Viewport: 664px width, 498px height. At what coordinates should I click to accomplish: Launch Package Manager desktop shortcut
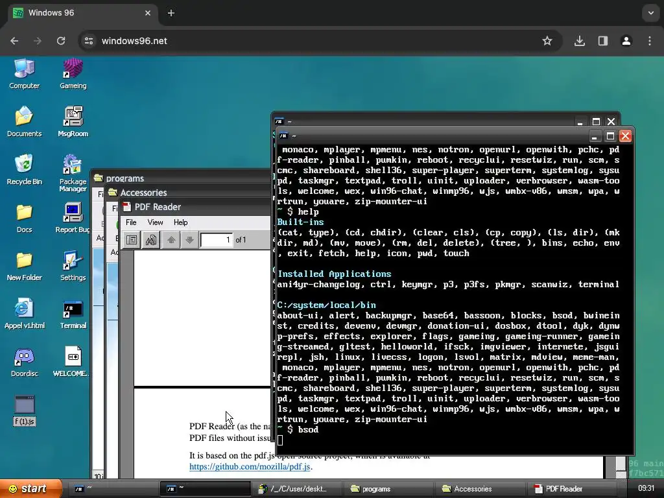pyautogui.click(x=73, y=173)
